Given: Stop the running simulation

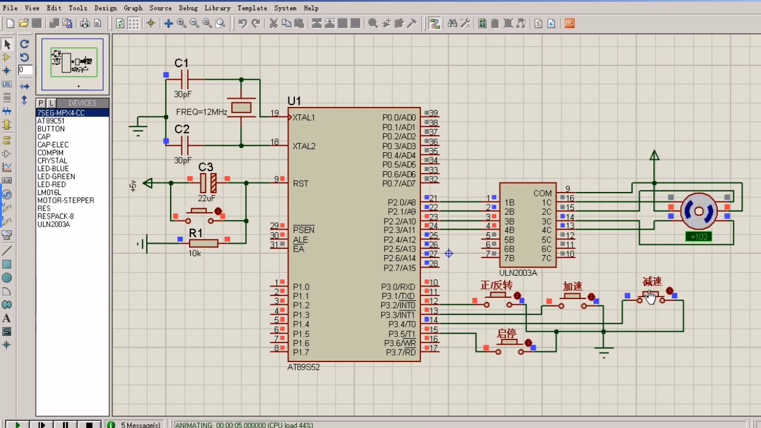Looking at the screenshot, I should click(x=89, y=424).
